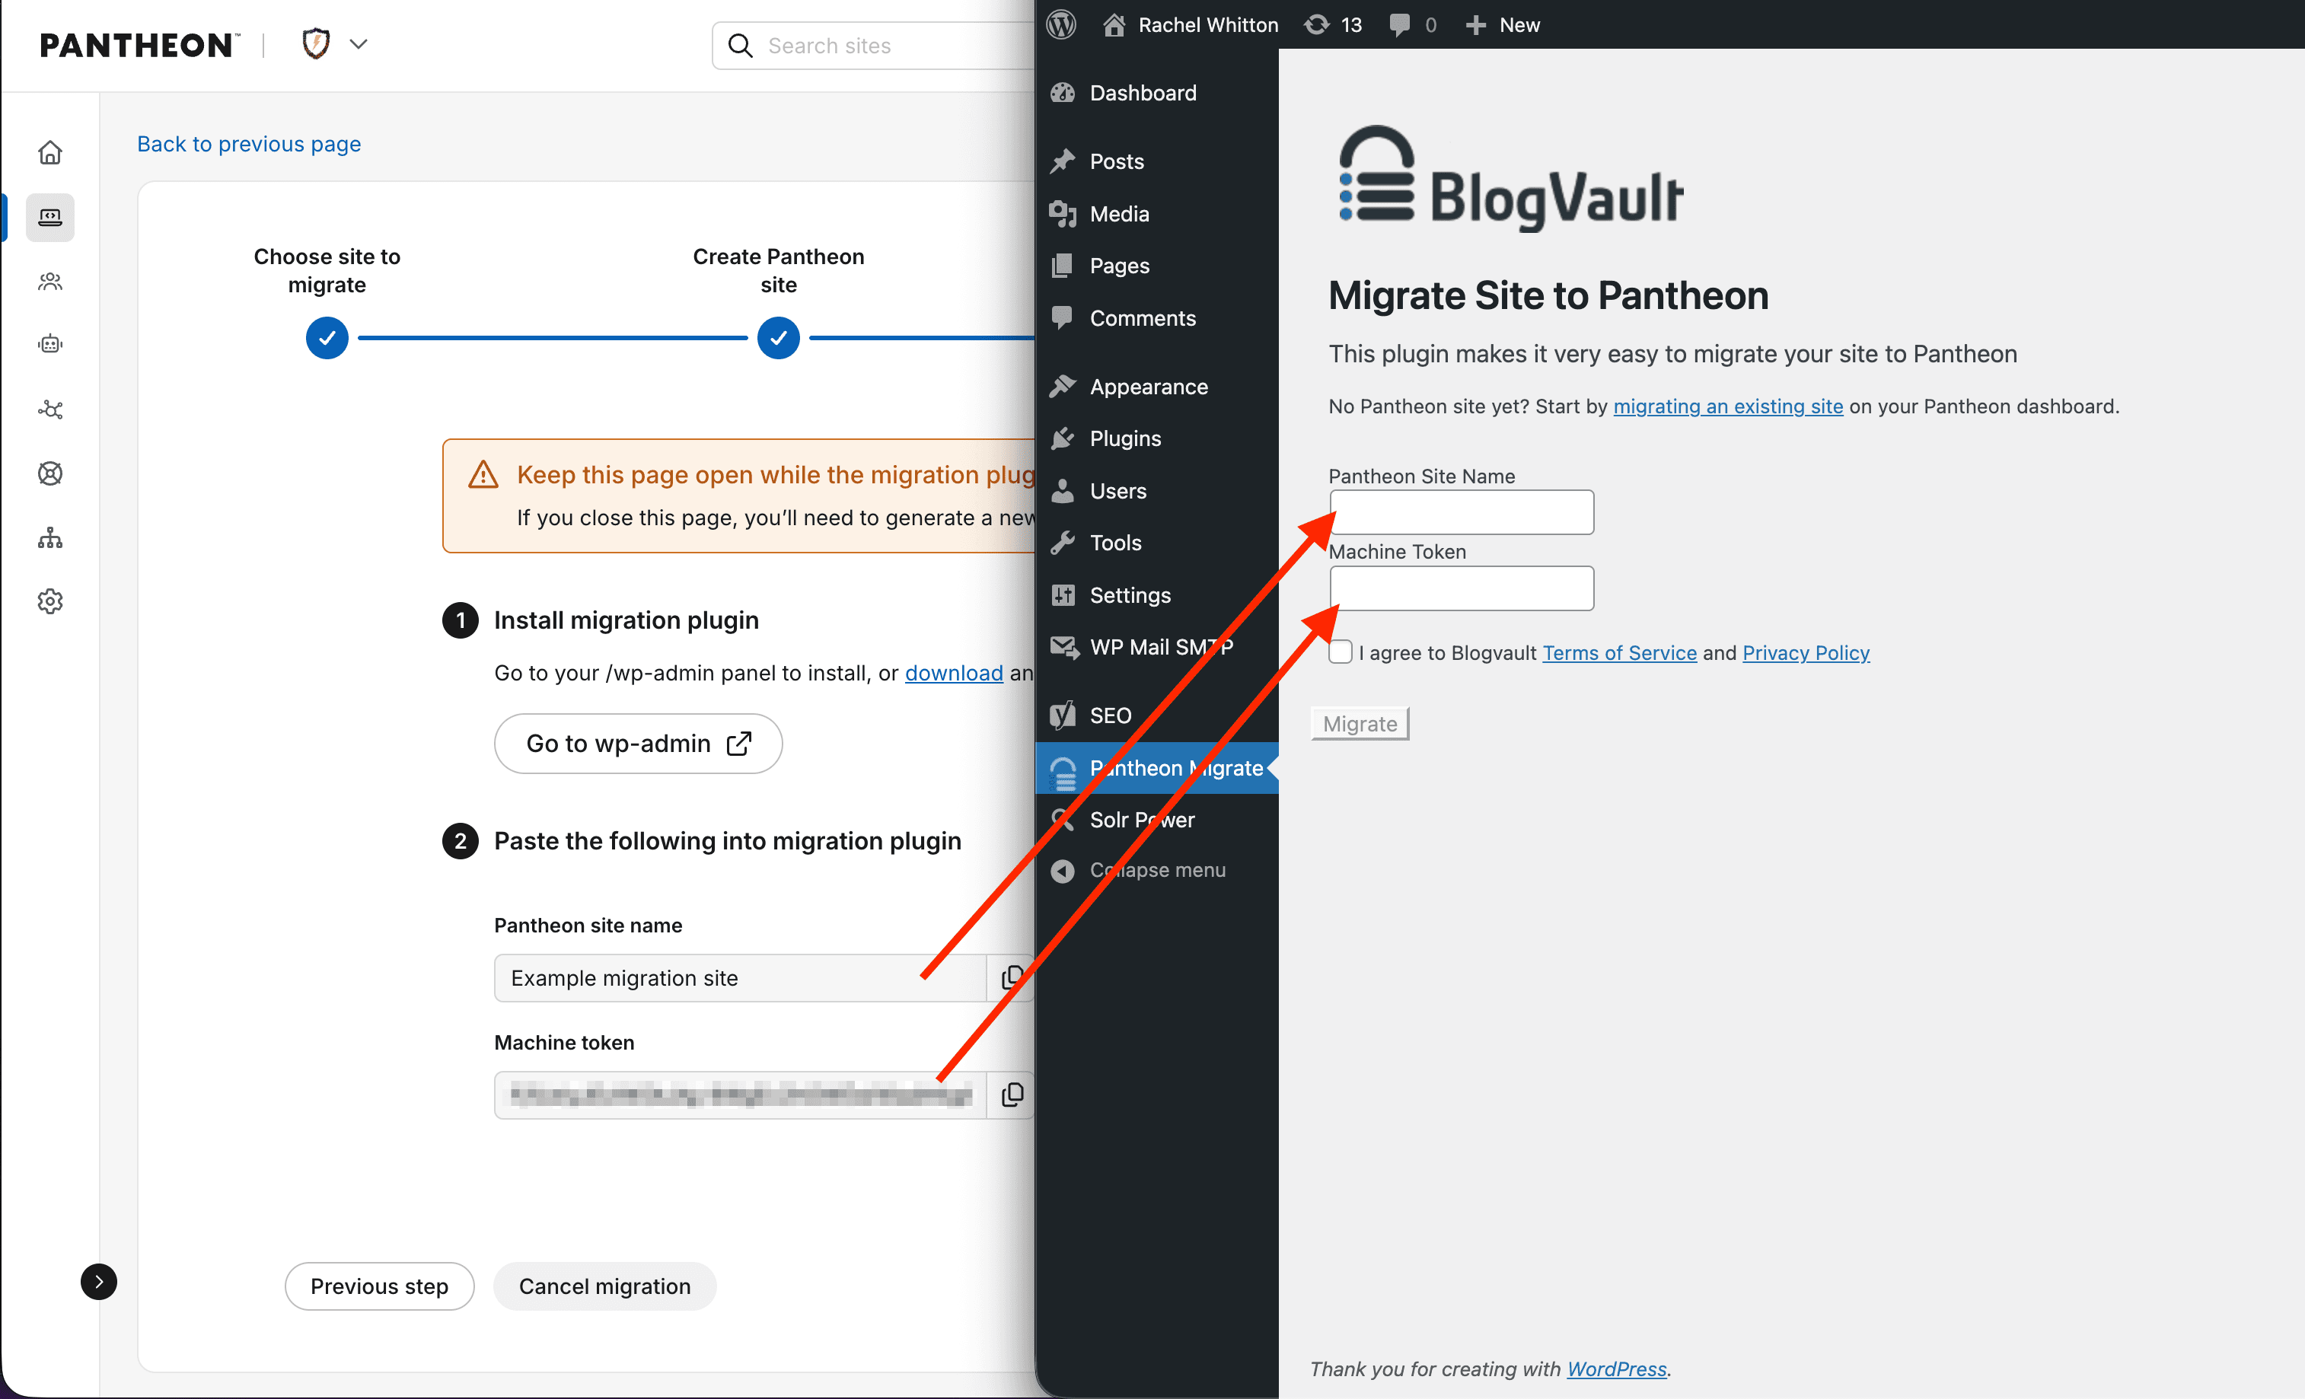Image resolution: width=2305 pixels, height=1399 pixels.
Task: Open WP Mail SMTP menu item
Action: click(1157, 647)
